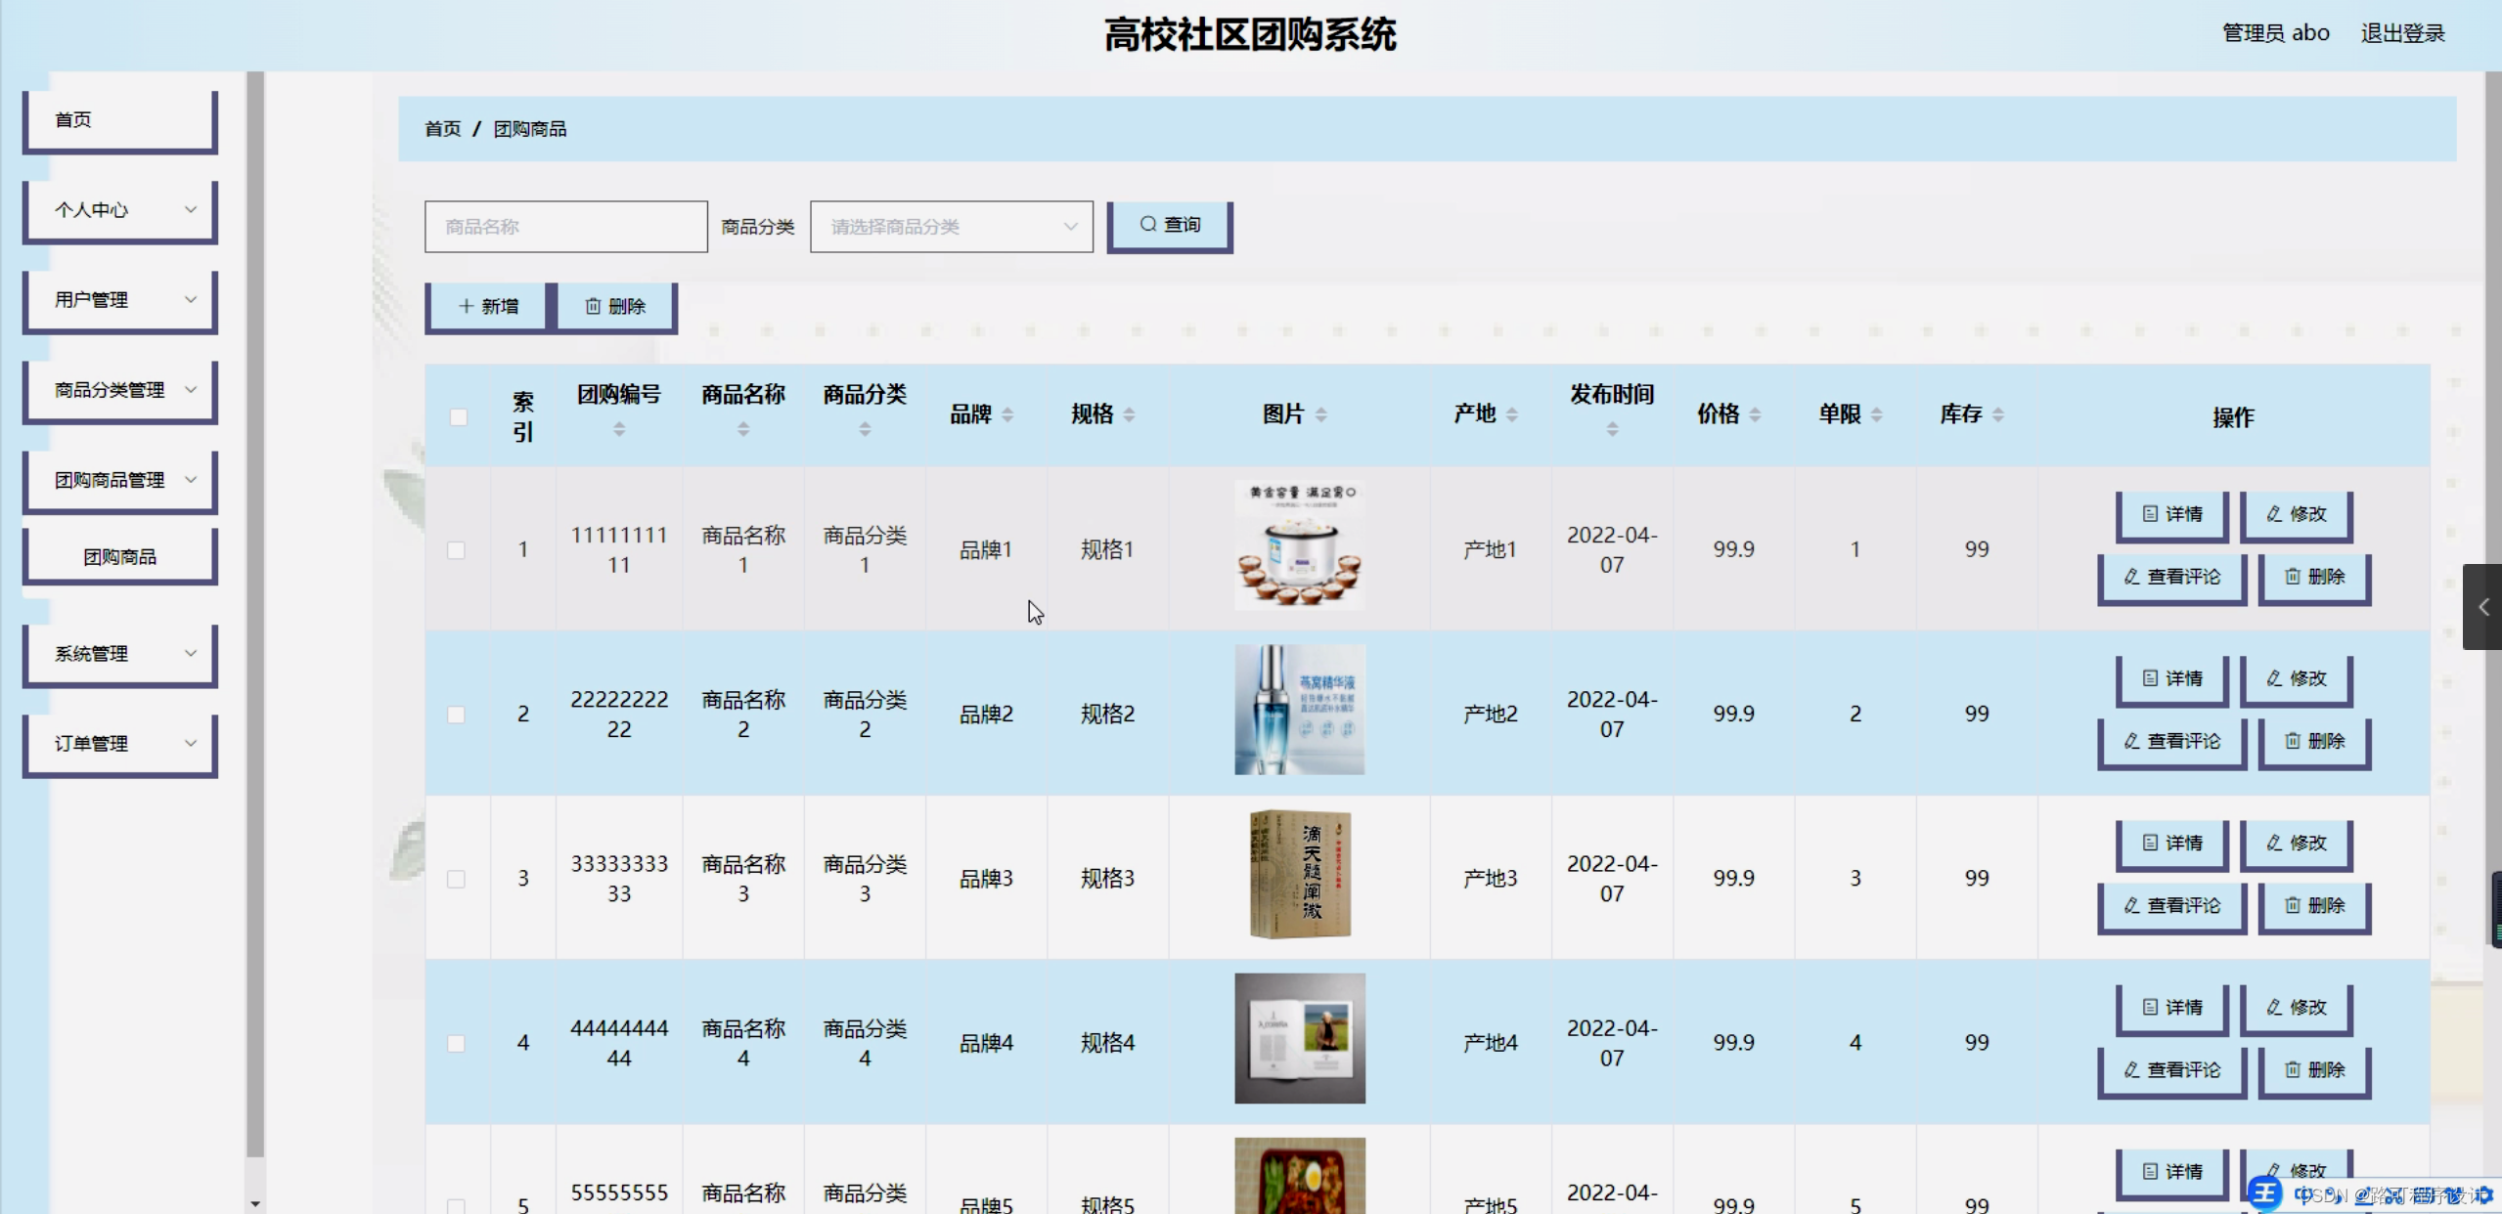Check the checkbox for row 2
The width and height of the screenshot is (2502, 1214).
456,715
